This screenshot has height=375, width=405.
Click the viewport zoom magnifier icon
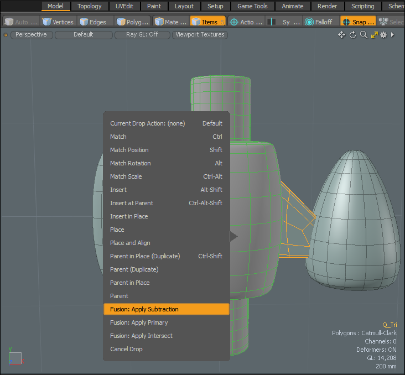tap(364, 35)
